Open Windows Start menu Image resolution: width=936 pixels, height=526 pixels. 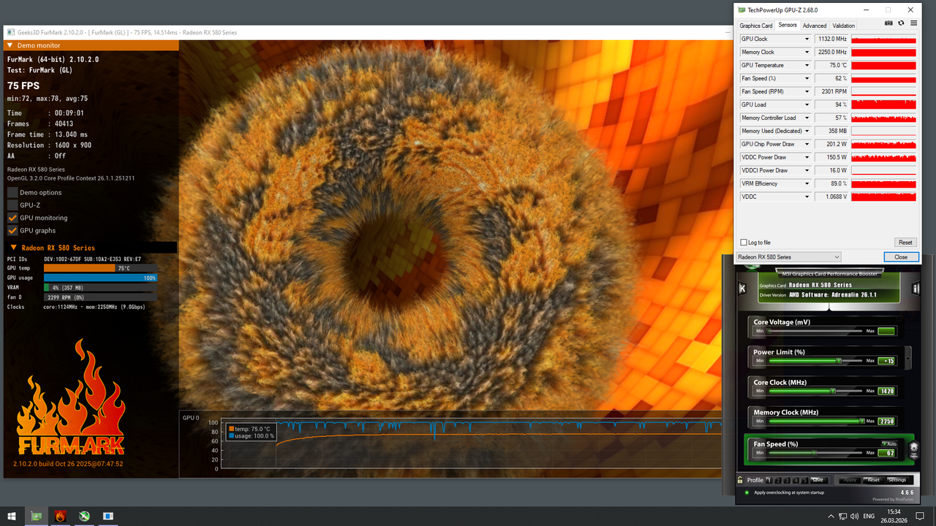pos(10,517)
